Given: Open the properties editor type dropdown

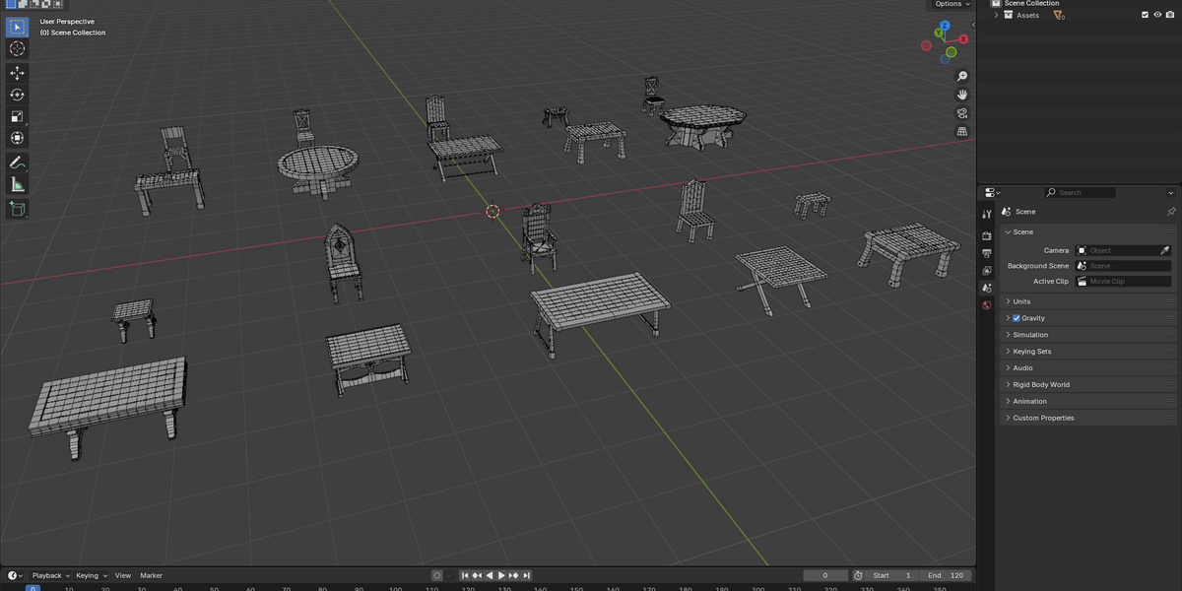Looking at the screenshot, I should [992, 192].
